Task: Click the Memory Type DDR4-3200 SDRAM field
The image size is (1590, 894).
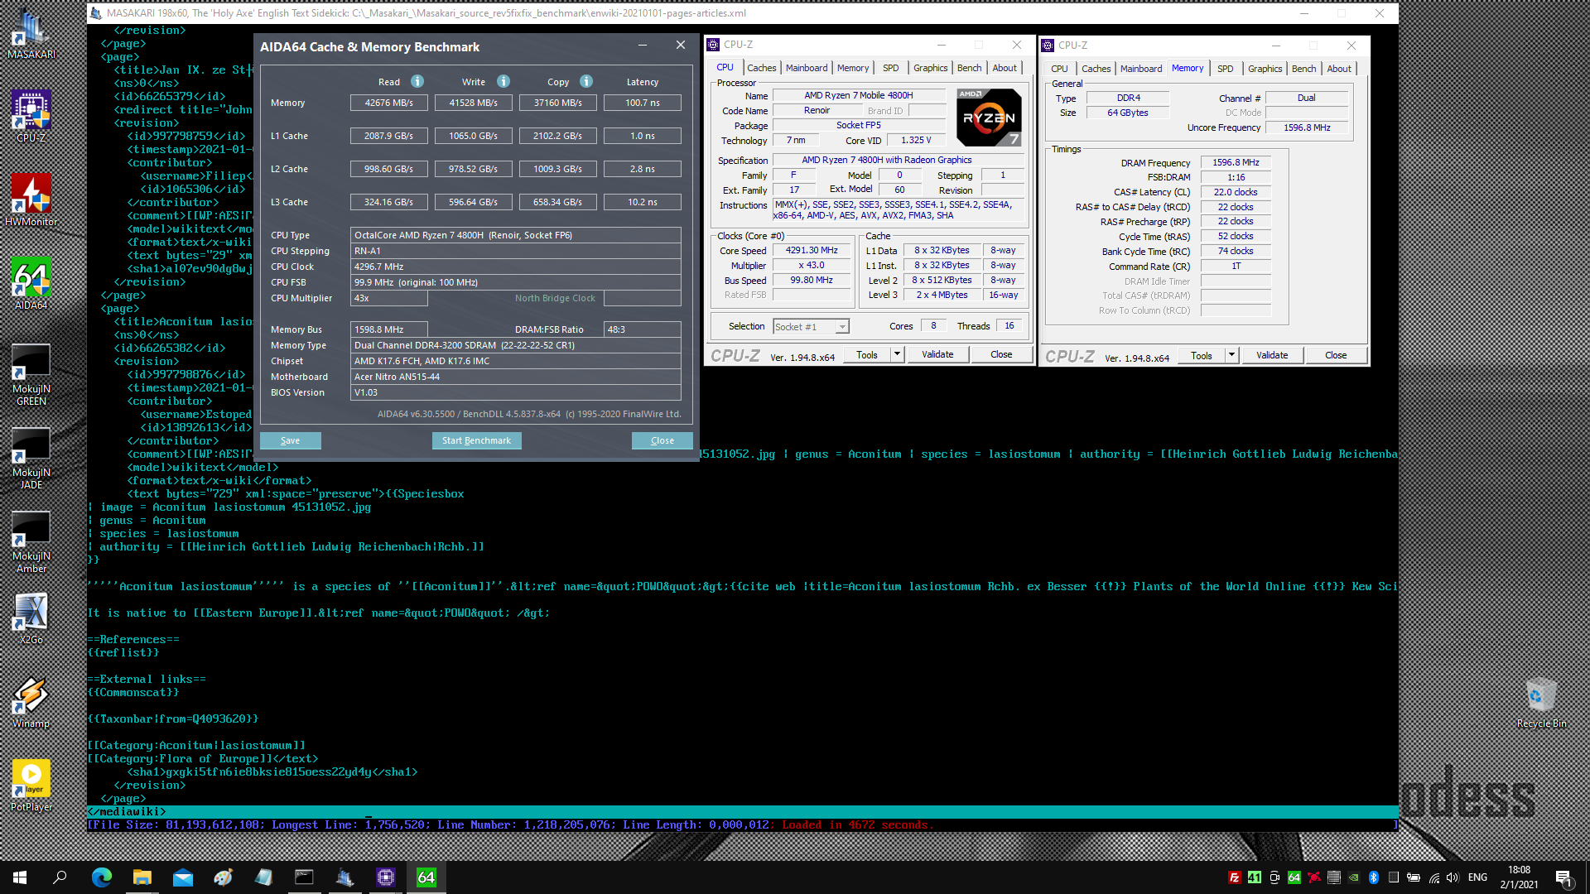Action: 516,345
